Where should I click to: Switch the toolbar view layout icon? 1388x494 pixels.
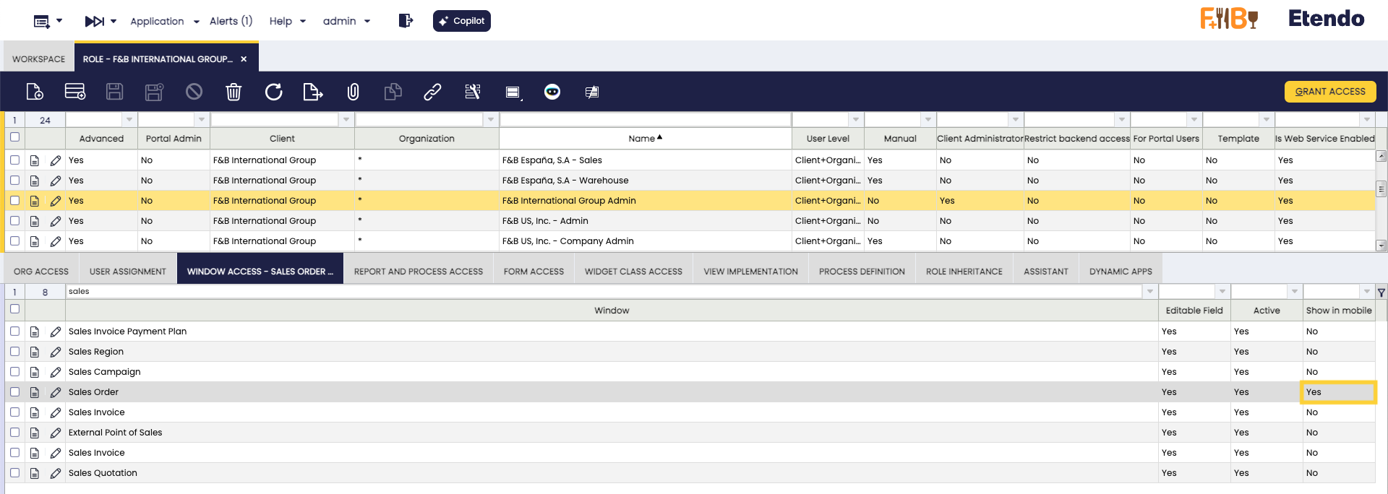pyautogui.click(x=513, y=92)
